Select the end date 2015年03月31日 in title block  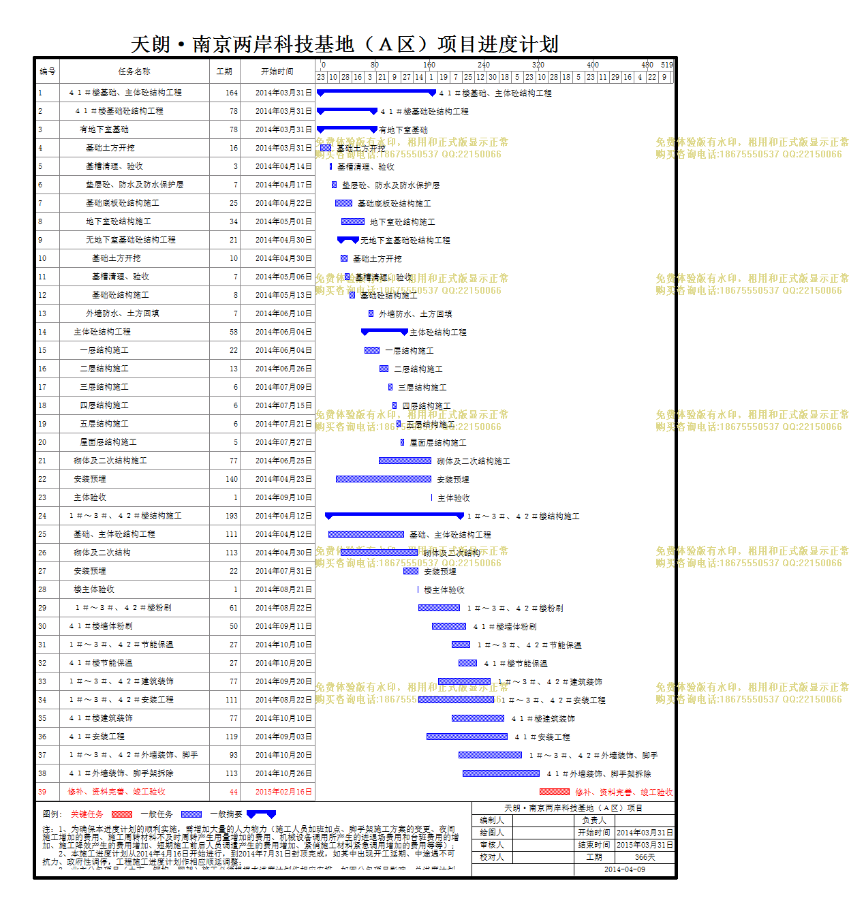click(645, 845)
